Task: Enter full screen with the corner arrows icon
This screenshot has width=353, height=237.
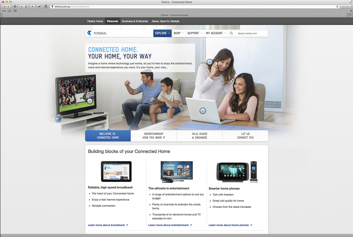Action: pos(351,2)
